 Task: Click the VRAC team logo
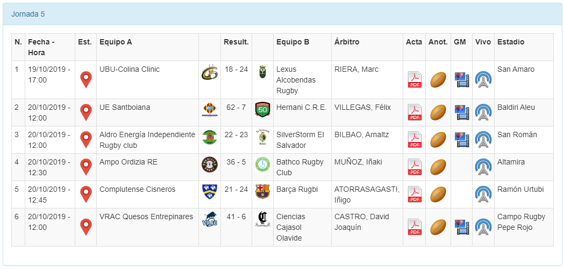[209, 220]
